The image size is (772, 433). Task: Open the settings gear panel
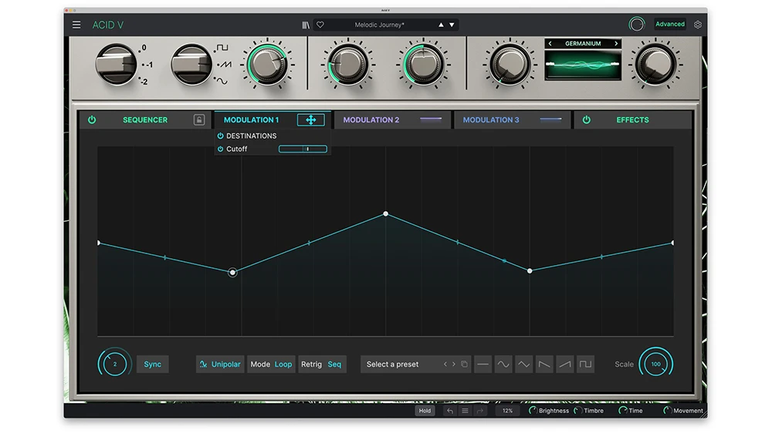698,25
